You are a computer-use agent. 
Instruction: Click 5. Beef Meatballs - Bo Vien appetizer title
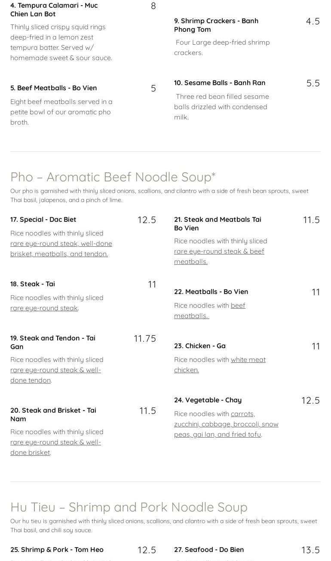[53, 88]
